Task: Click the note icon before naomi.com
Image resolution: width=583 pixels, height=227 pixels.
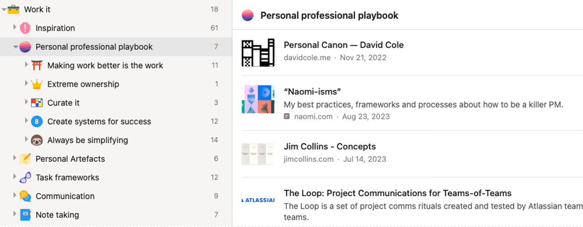Action: pos(287,116)
